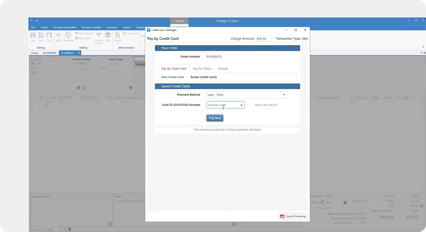Open the Home ribbon tab
The width and height of the screenshot is (426, 232).
(x=44, y=27)
